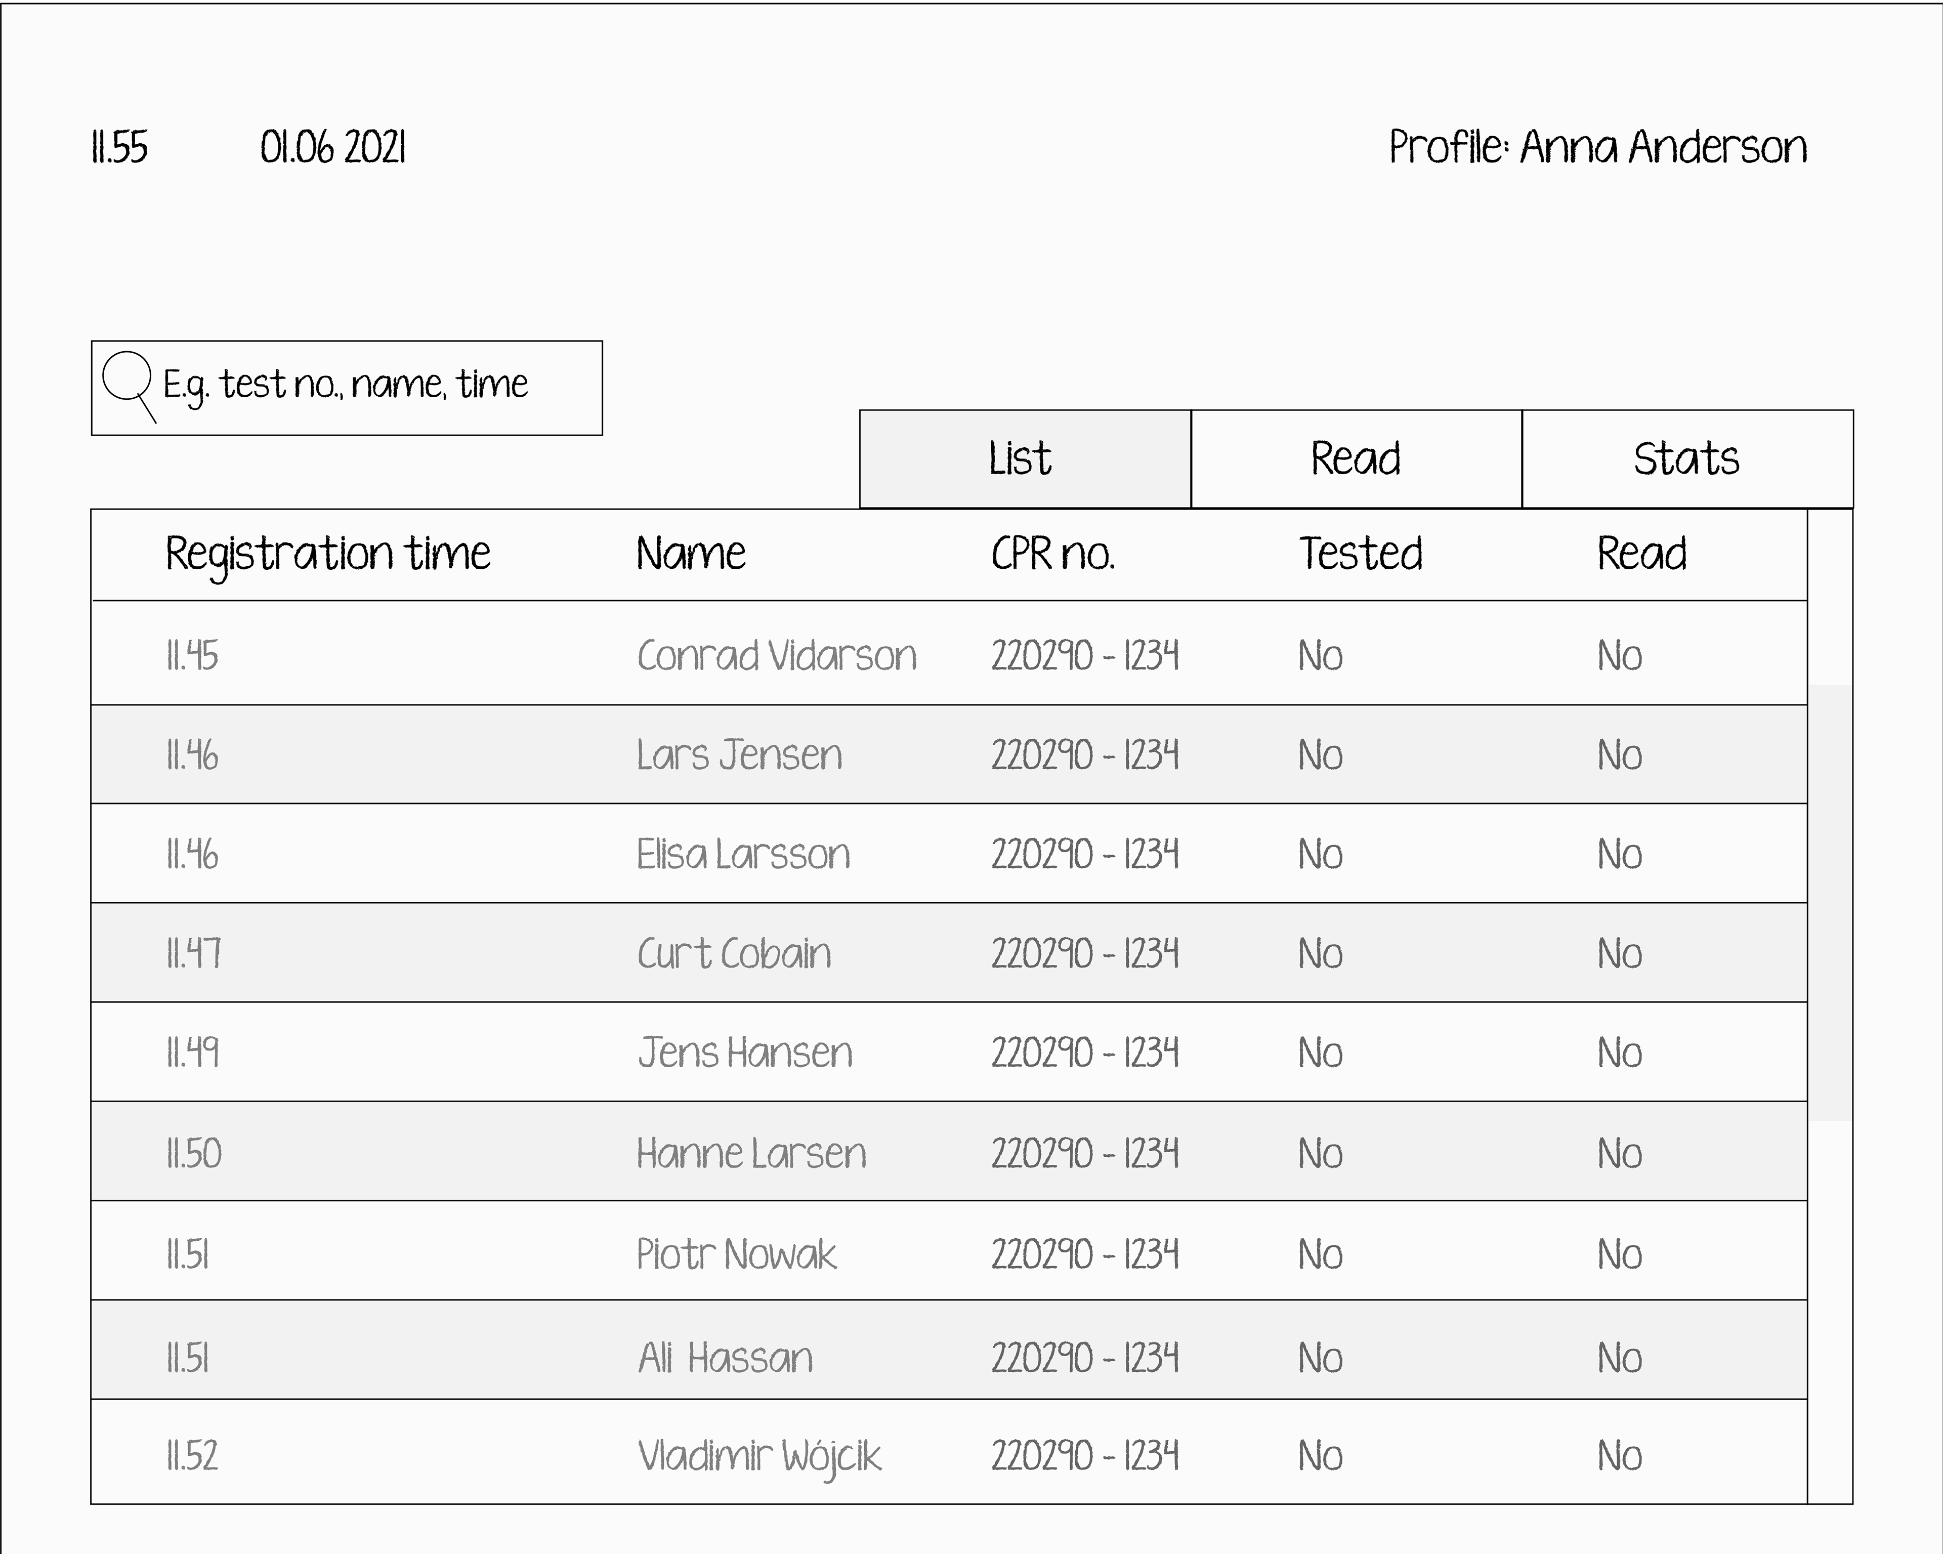Image resolution: width=1943 pixels, height=1554 pixels.
Task: Toggle Tested status for Jens Hansen
Action: (x=1320, y=1053)
